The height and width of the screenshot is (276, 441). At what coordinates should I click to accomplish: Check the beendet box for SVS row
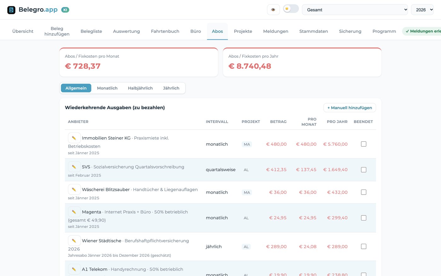pyautogui.click(x=364, y=170)
